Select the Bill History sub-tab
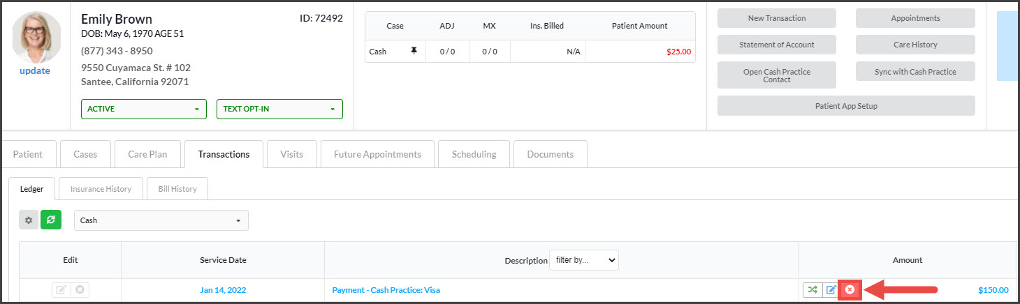 click(x=176, y=189)
